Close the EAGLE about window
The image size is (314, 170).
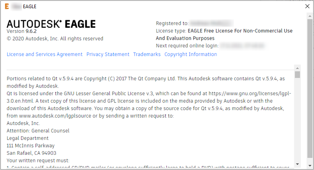(x=307, y=6)
